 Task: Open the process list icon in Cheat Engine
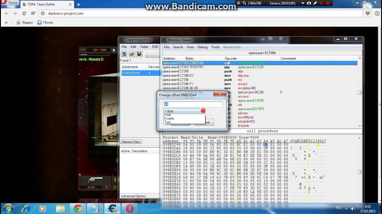tap(124, 54)
